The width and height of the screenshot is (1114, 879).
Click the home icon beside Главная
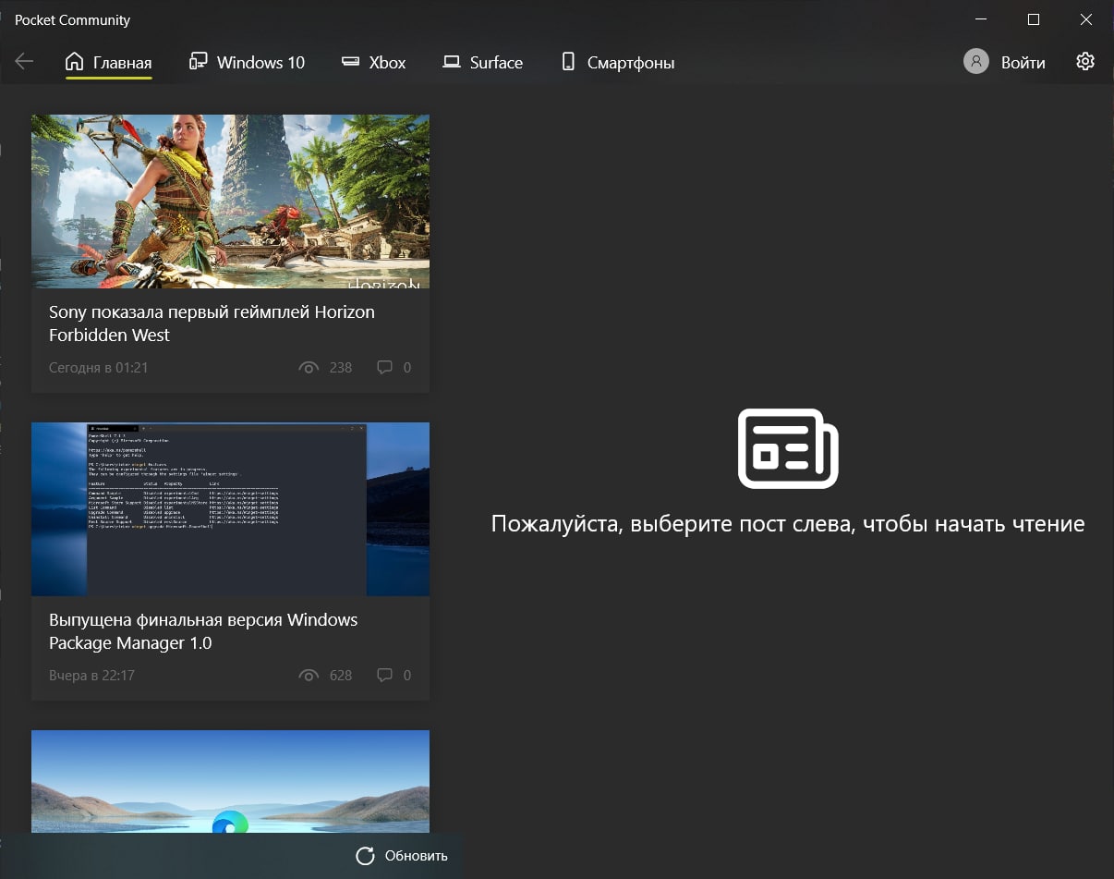(75, 62)
